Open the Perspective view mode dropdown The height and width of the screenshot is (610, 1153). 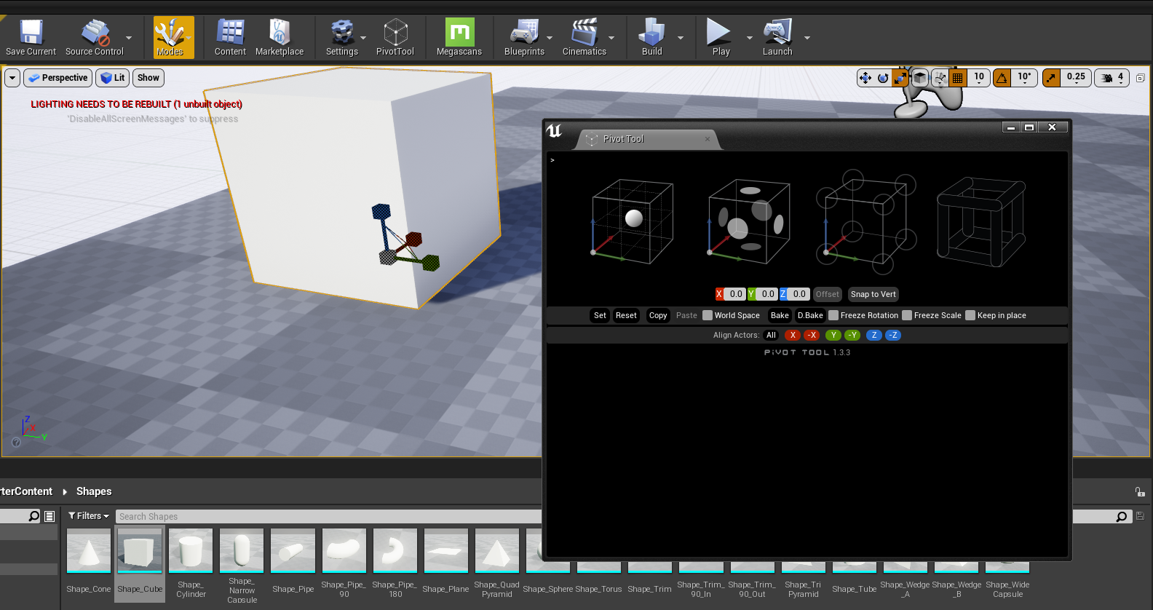coord(58,78)
